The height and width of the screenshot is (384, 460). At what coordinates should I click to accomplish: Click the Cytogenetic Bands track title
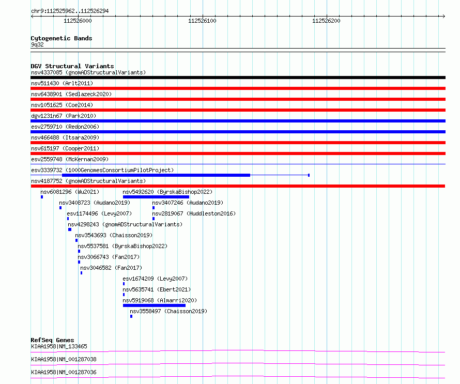(62, 38)
